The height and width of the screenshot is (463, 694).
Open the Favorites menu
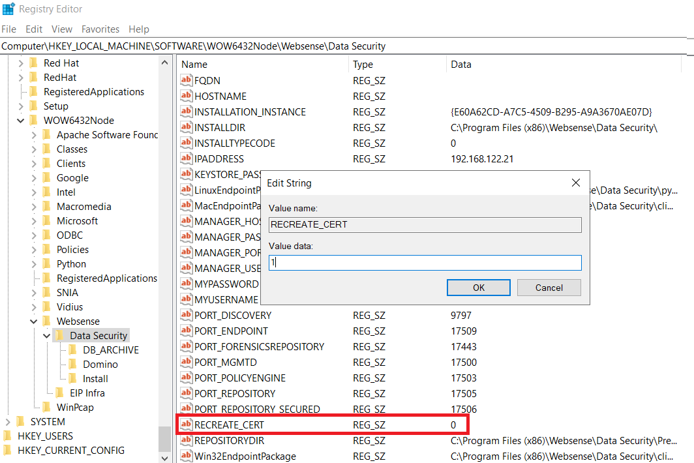point(100,29)
